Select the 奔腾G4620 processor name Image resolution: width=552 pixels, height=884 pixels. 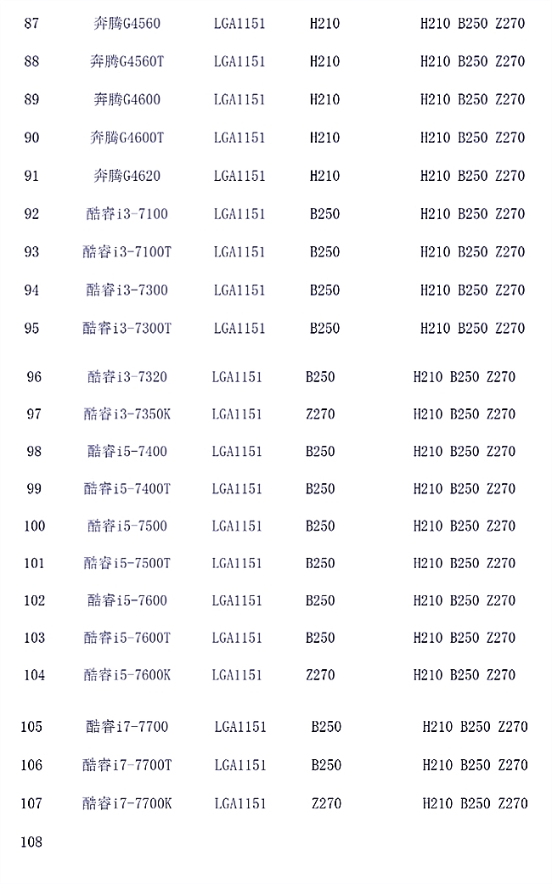coord(127,176)
